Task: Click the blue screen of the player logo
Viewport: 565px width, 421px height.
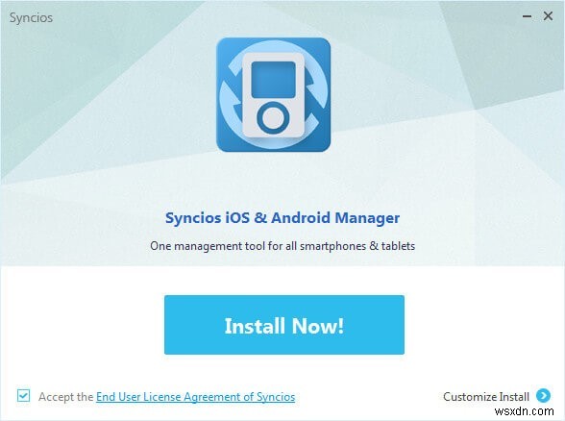Action: [273, 79]
